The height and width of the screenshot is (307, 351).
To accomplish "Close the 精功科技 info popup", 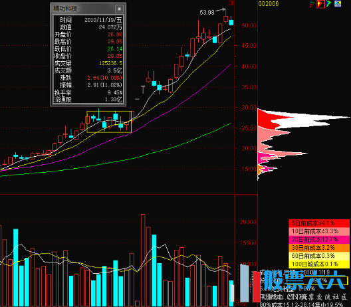I will pyautogui.click(x=119, y=9).
